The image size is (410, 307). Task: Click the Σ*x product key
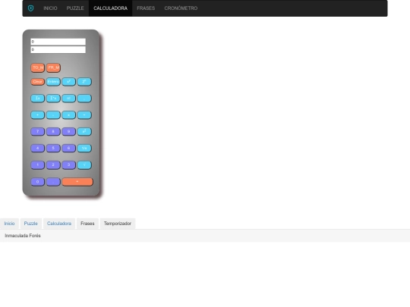(x=53, y=99)
